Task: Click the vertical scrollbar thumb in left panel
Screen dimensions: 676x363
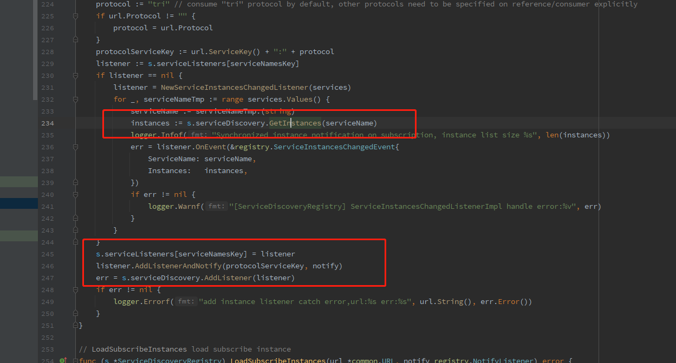Action: [36, 49]
